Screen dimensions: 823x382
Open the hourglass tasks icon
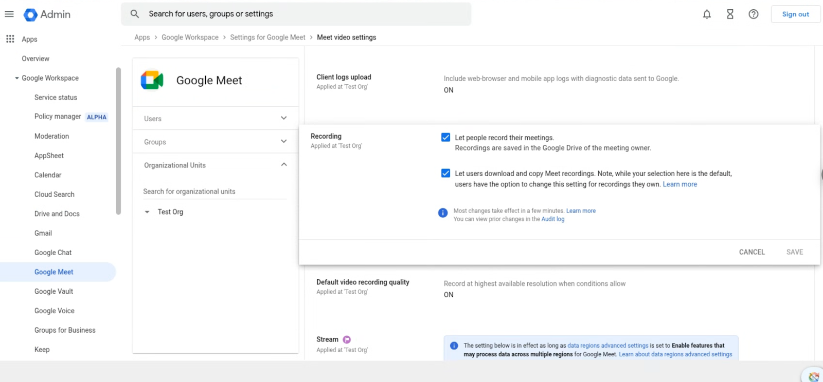(x=730, y=14)
